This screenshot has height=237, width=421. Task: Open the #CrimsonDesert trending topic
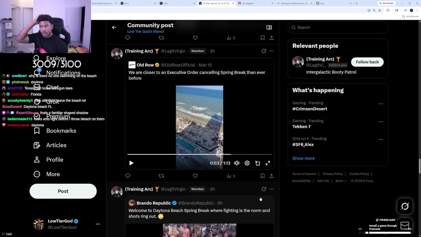310,109
